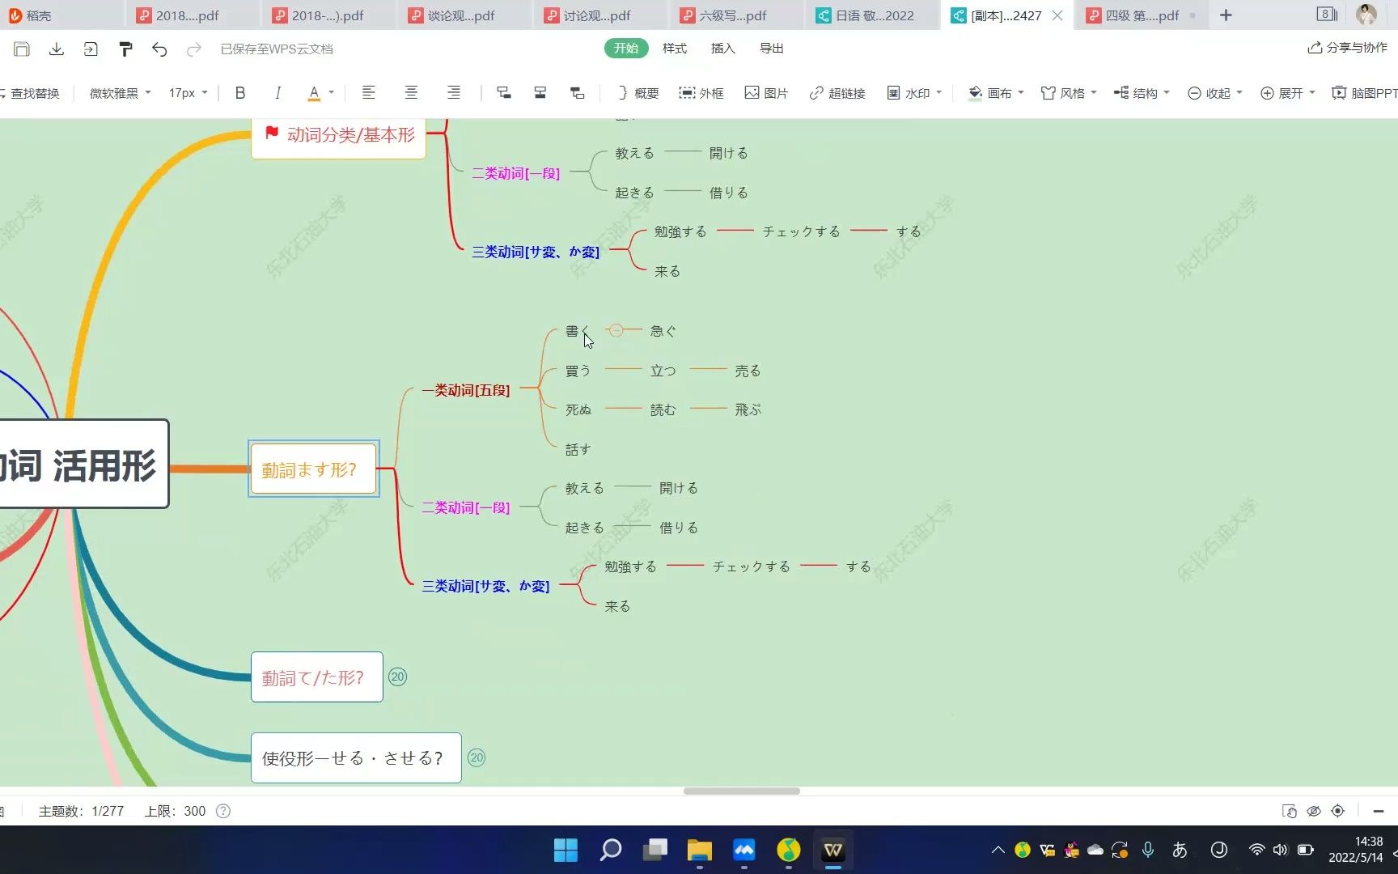Toggle bold formatting for topic text
Image resolution: width=1398 pixels, height=874 pixels.
tap(240, 92)
